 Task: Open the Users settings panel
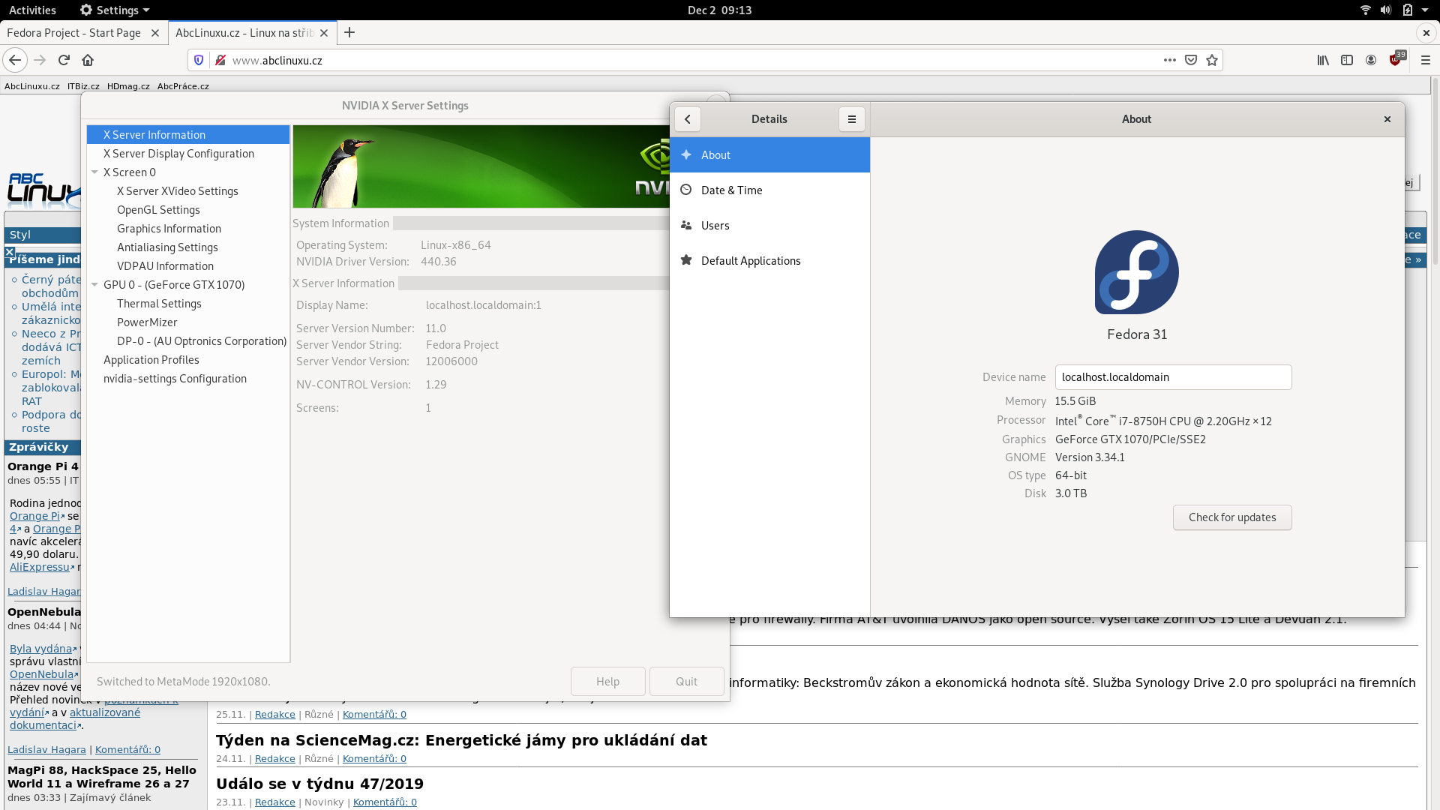point(769,226)
